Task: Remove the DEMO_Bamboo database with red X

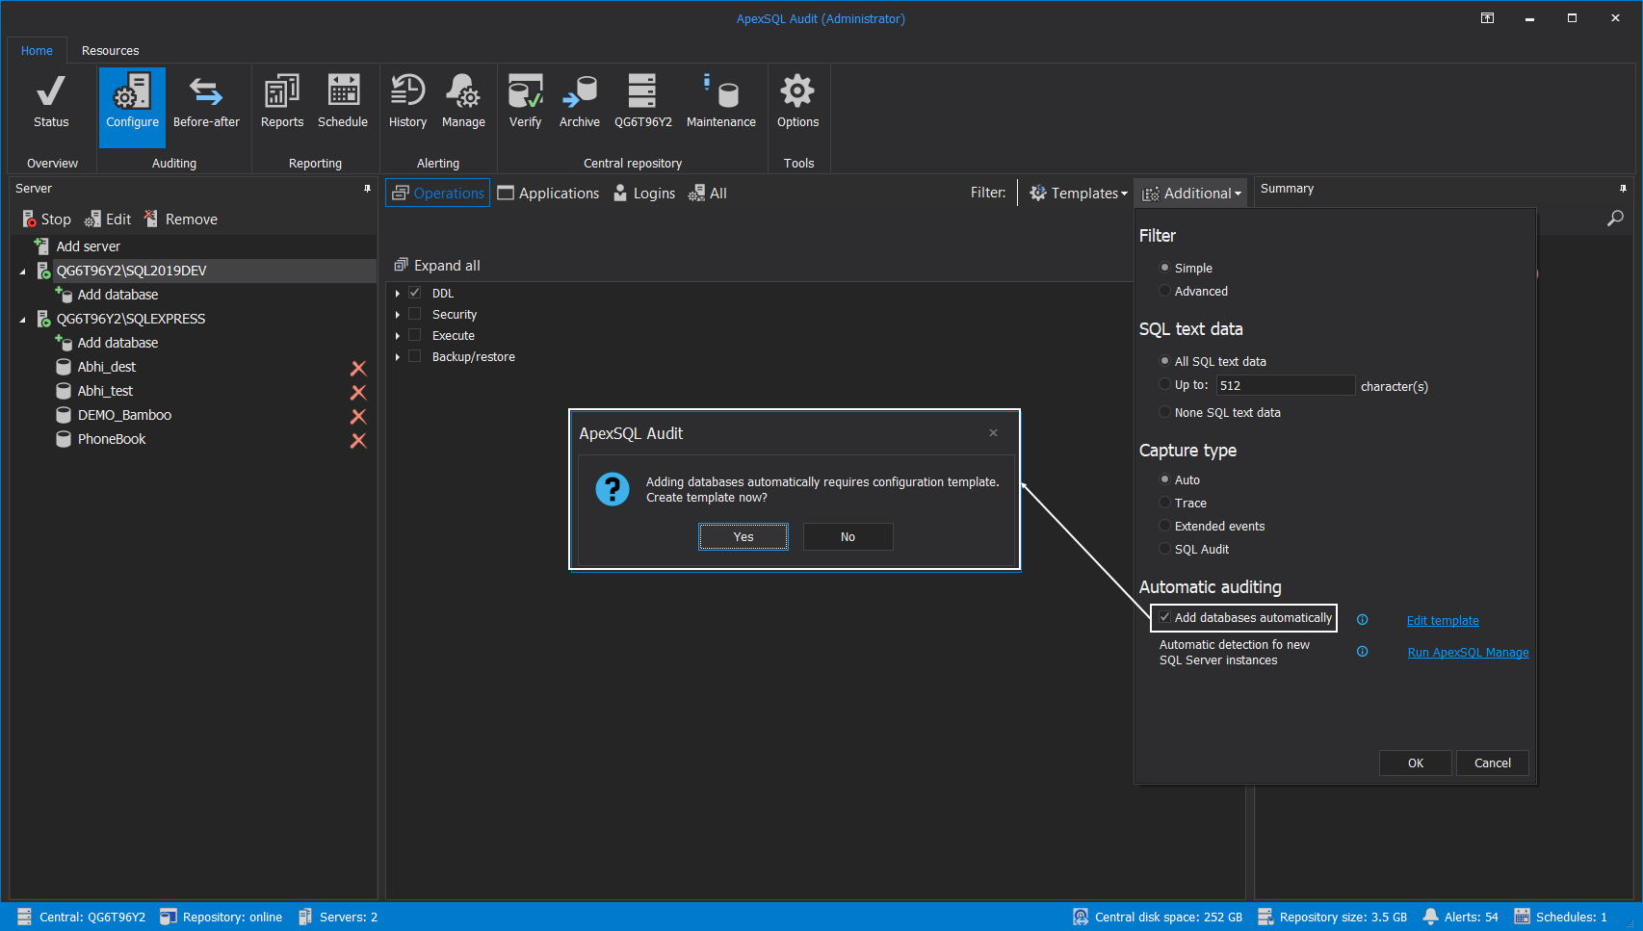Action: click(x=358, y=416)
